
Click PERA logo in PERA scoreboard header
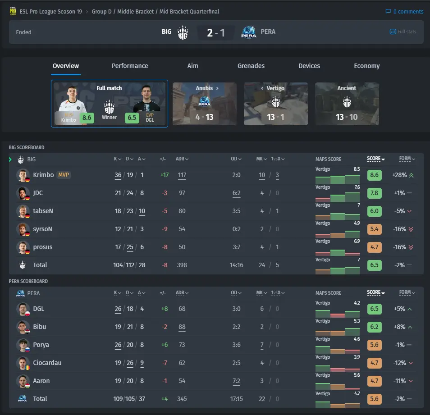pyautogui.click(x=21, y=293)
